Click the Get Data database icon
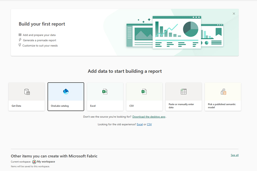The width and height of the screenshot is (257, 171). pos(27,92)
